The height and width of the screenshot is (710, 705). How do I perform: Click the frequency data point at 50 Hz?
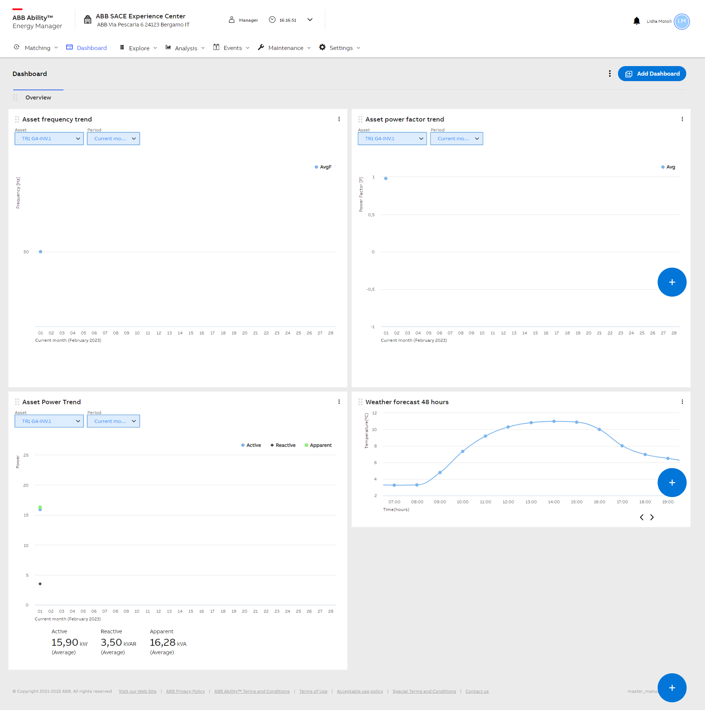(x=40, y=252)
